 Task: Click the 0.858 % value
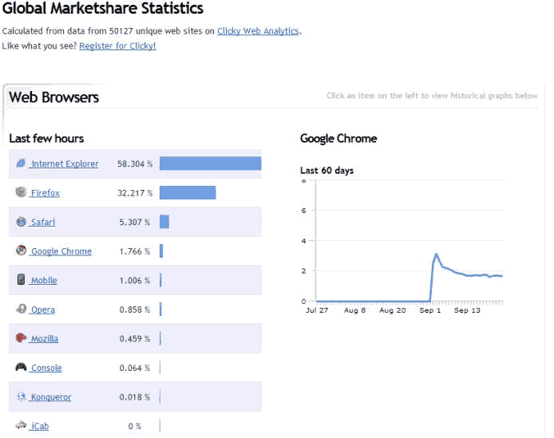135,310
